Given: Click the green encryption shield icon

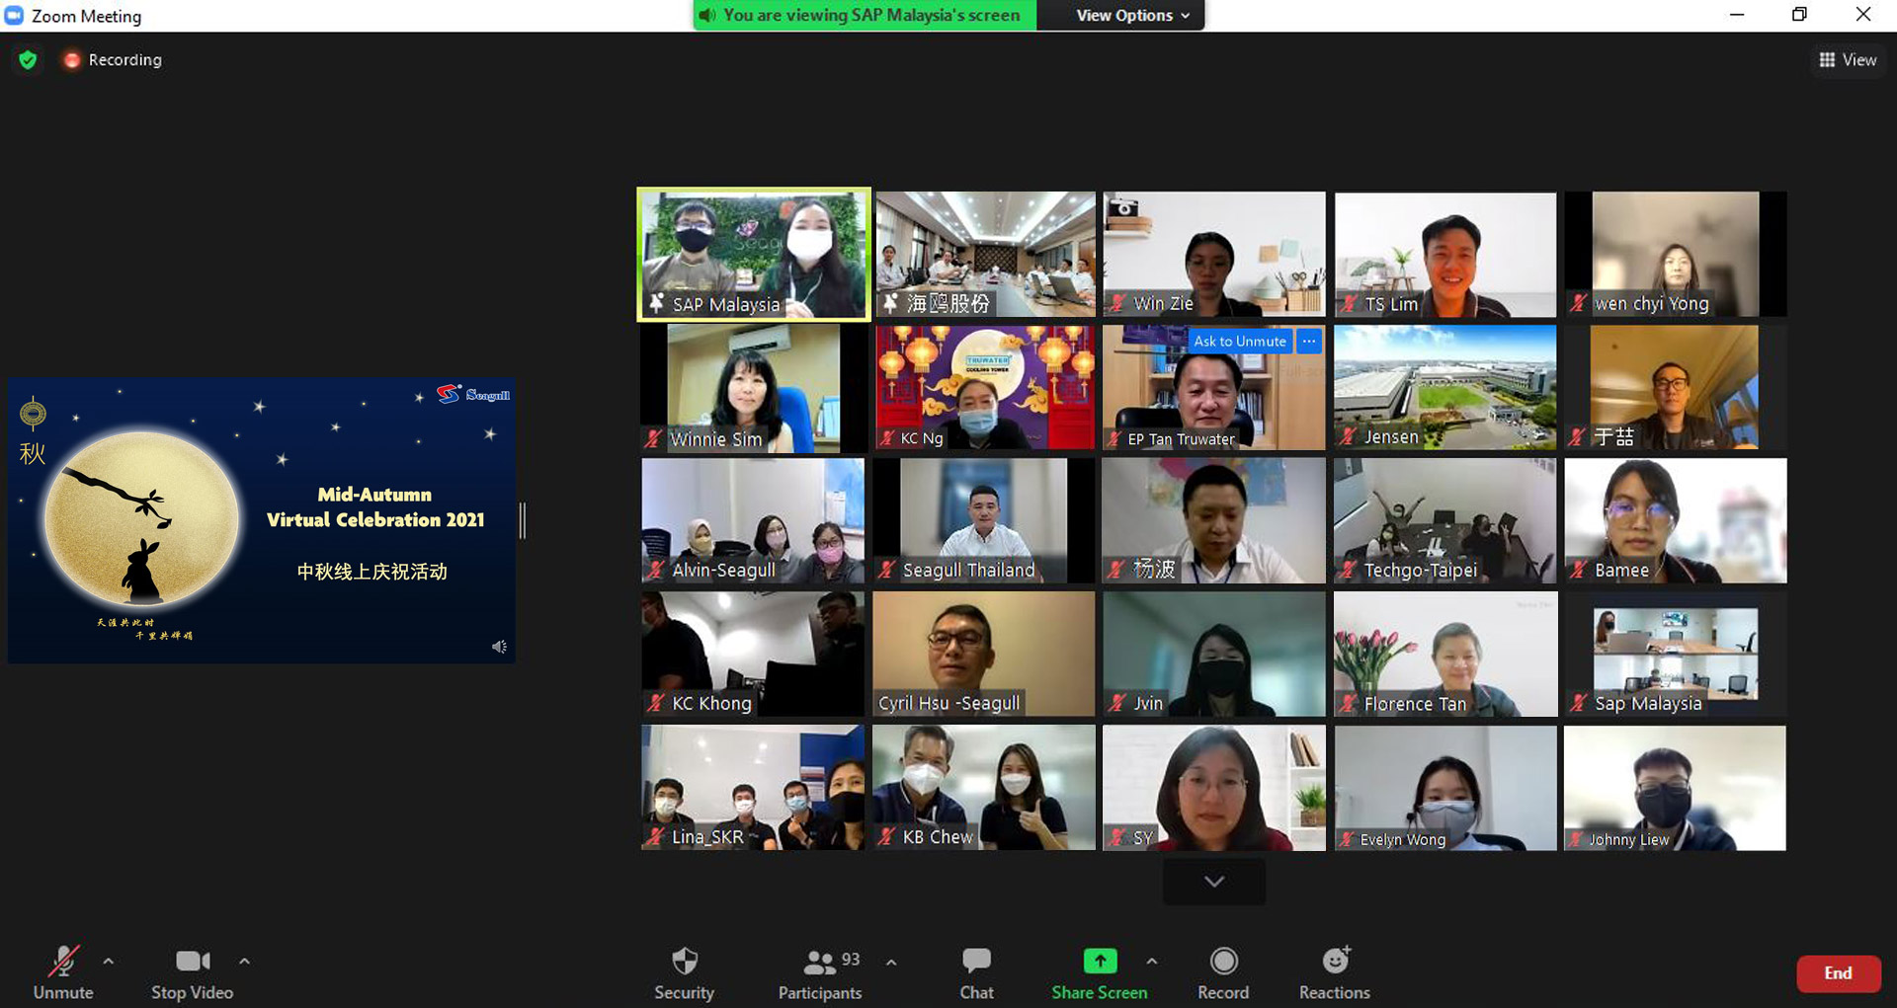Looking at the screenshot, I should pos(28,60).
